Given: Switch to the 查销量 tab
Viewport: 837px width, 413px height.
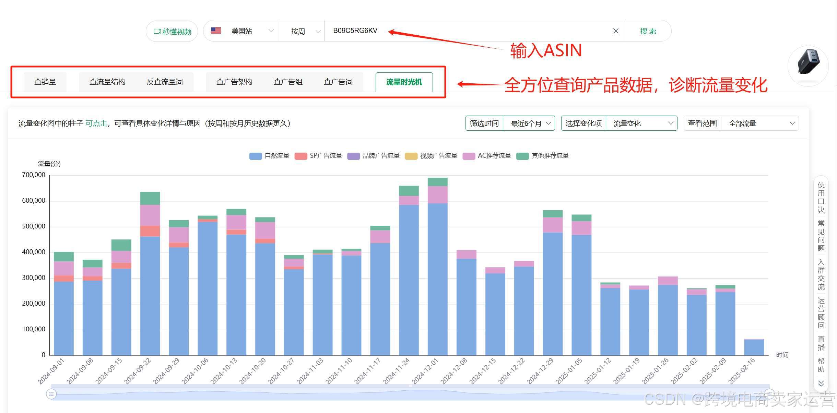Looking at the screenshot, I should pos(45,82).
